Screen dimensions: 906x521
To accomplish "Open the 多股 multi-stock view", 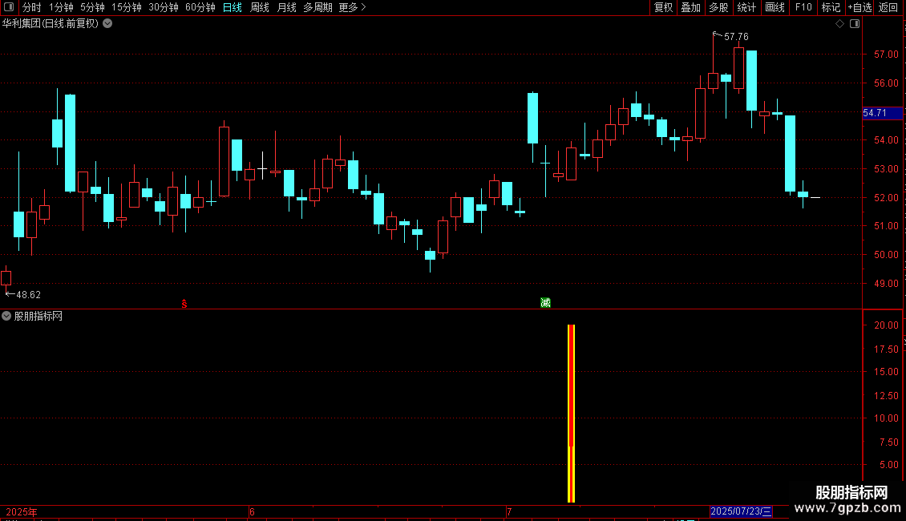I will coord(719,7).
